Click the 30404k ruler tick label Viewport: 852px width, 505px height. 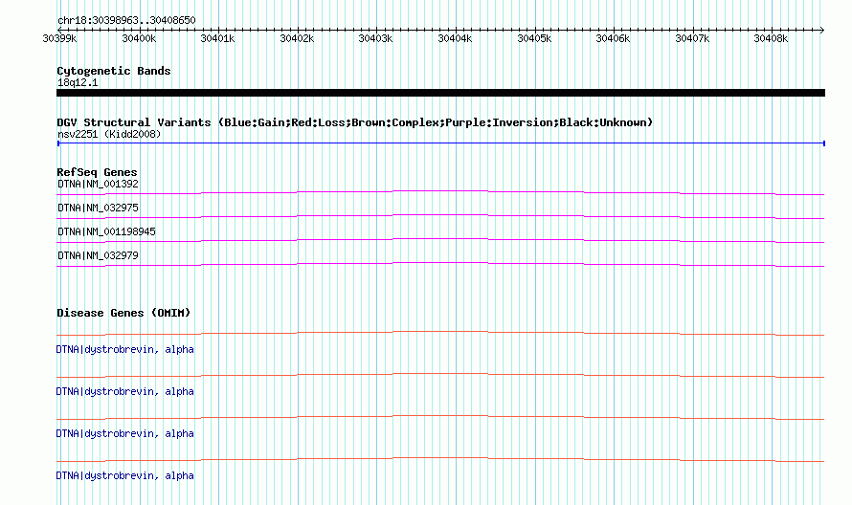[x=456, y=38]
